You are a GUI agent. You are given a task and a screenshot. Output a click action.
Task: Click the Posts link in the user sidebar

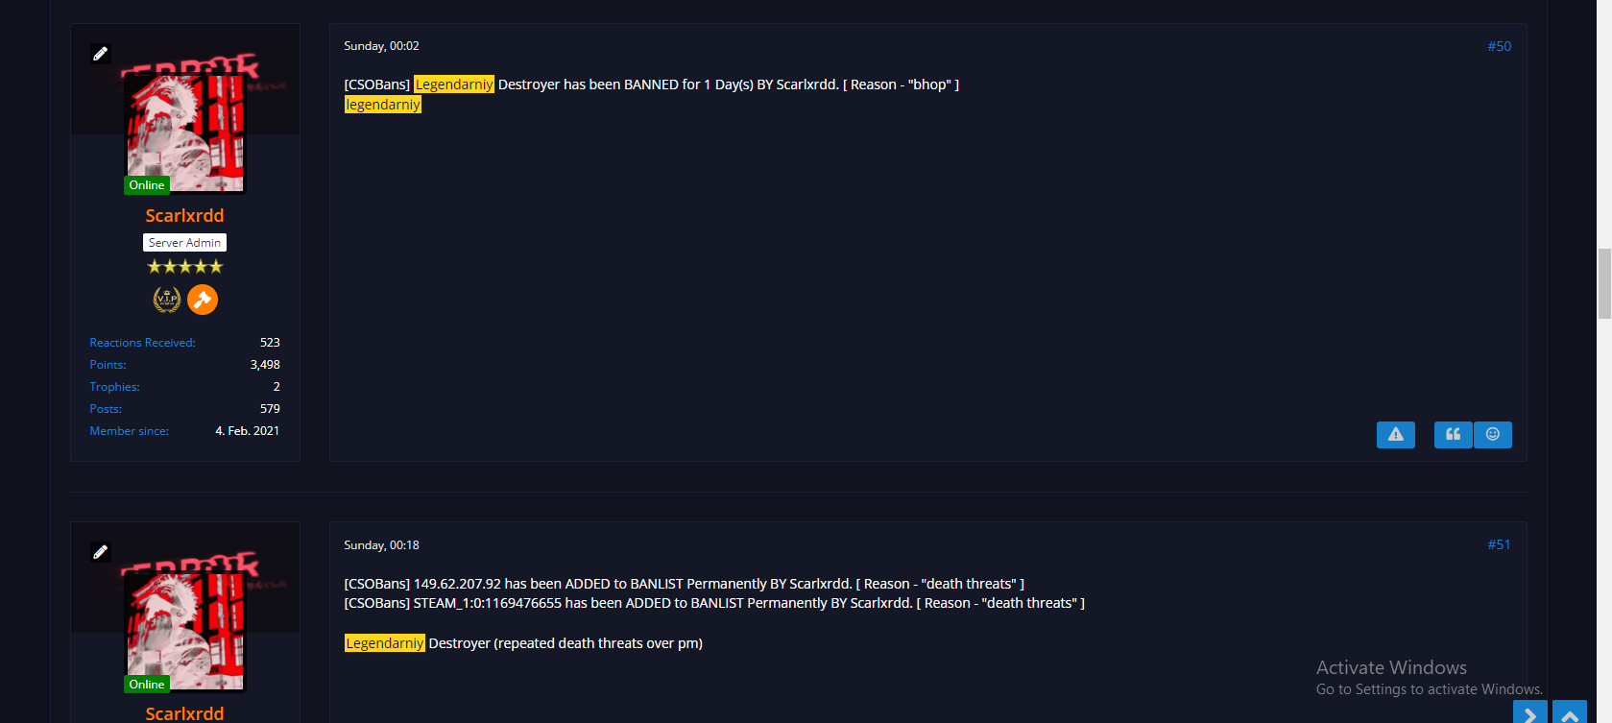tap(106, 409)
